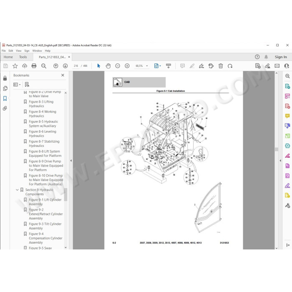Viewport: 292px width, 292px height.
Task: Open Figure 8-4 Working Hydraulics bookmark
Action: pos(43,114)
